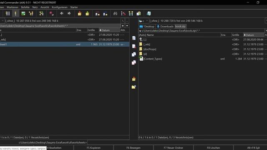Open the Netz menu
Image resolution: width=267 pixels, height=150 pixels.
click(x=35, y=7)
